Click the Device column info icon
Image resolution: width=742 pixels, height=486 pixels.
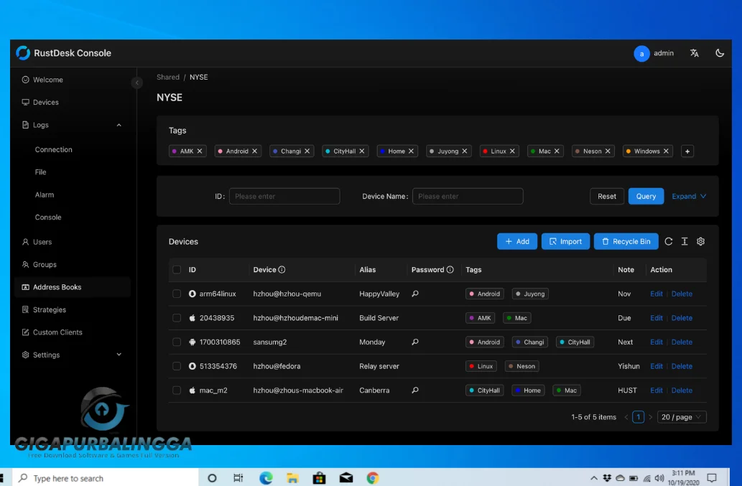click(x=282, y=269)
